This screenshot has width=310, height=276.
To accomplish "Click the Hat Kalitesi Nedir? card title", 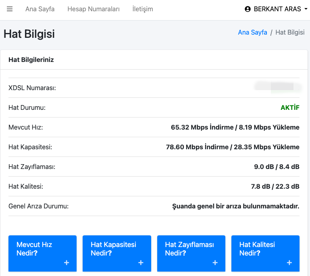I will 257,249.
